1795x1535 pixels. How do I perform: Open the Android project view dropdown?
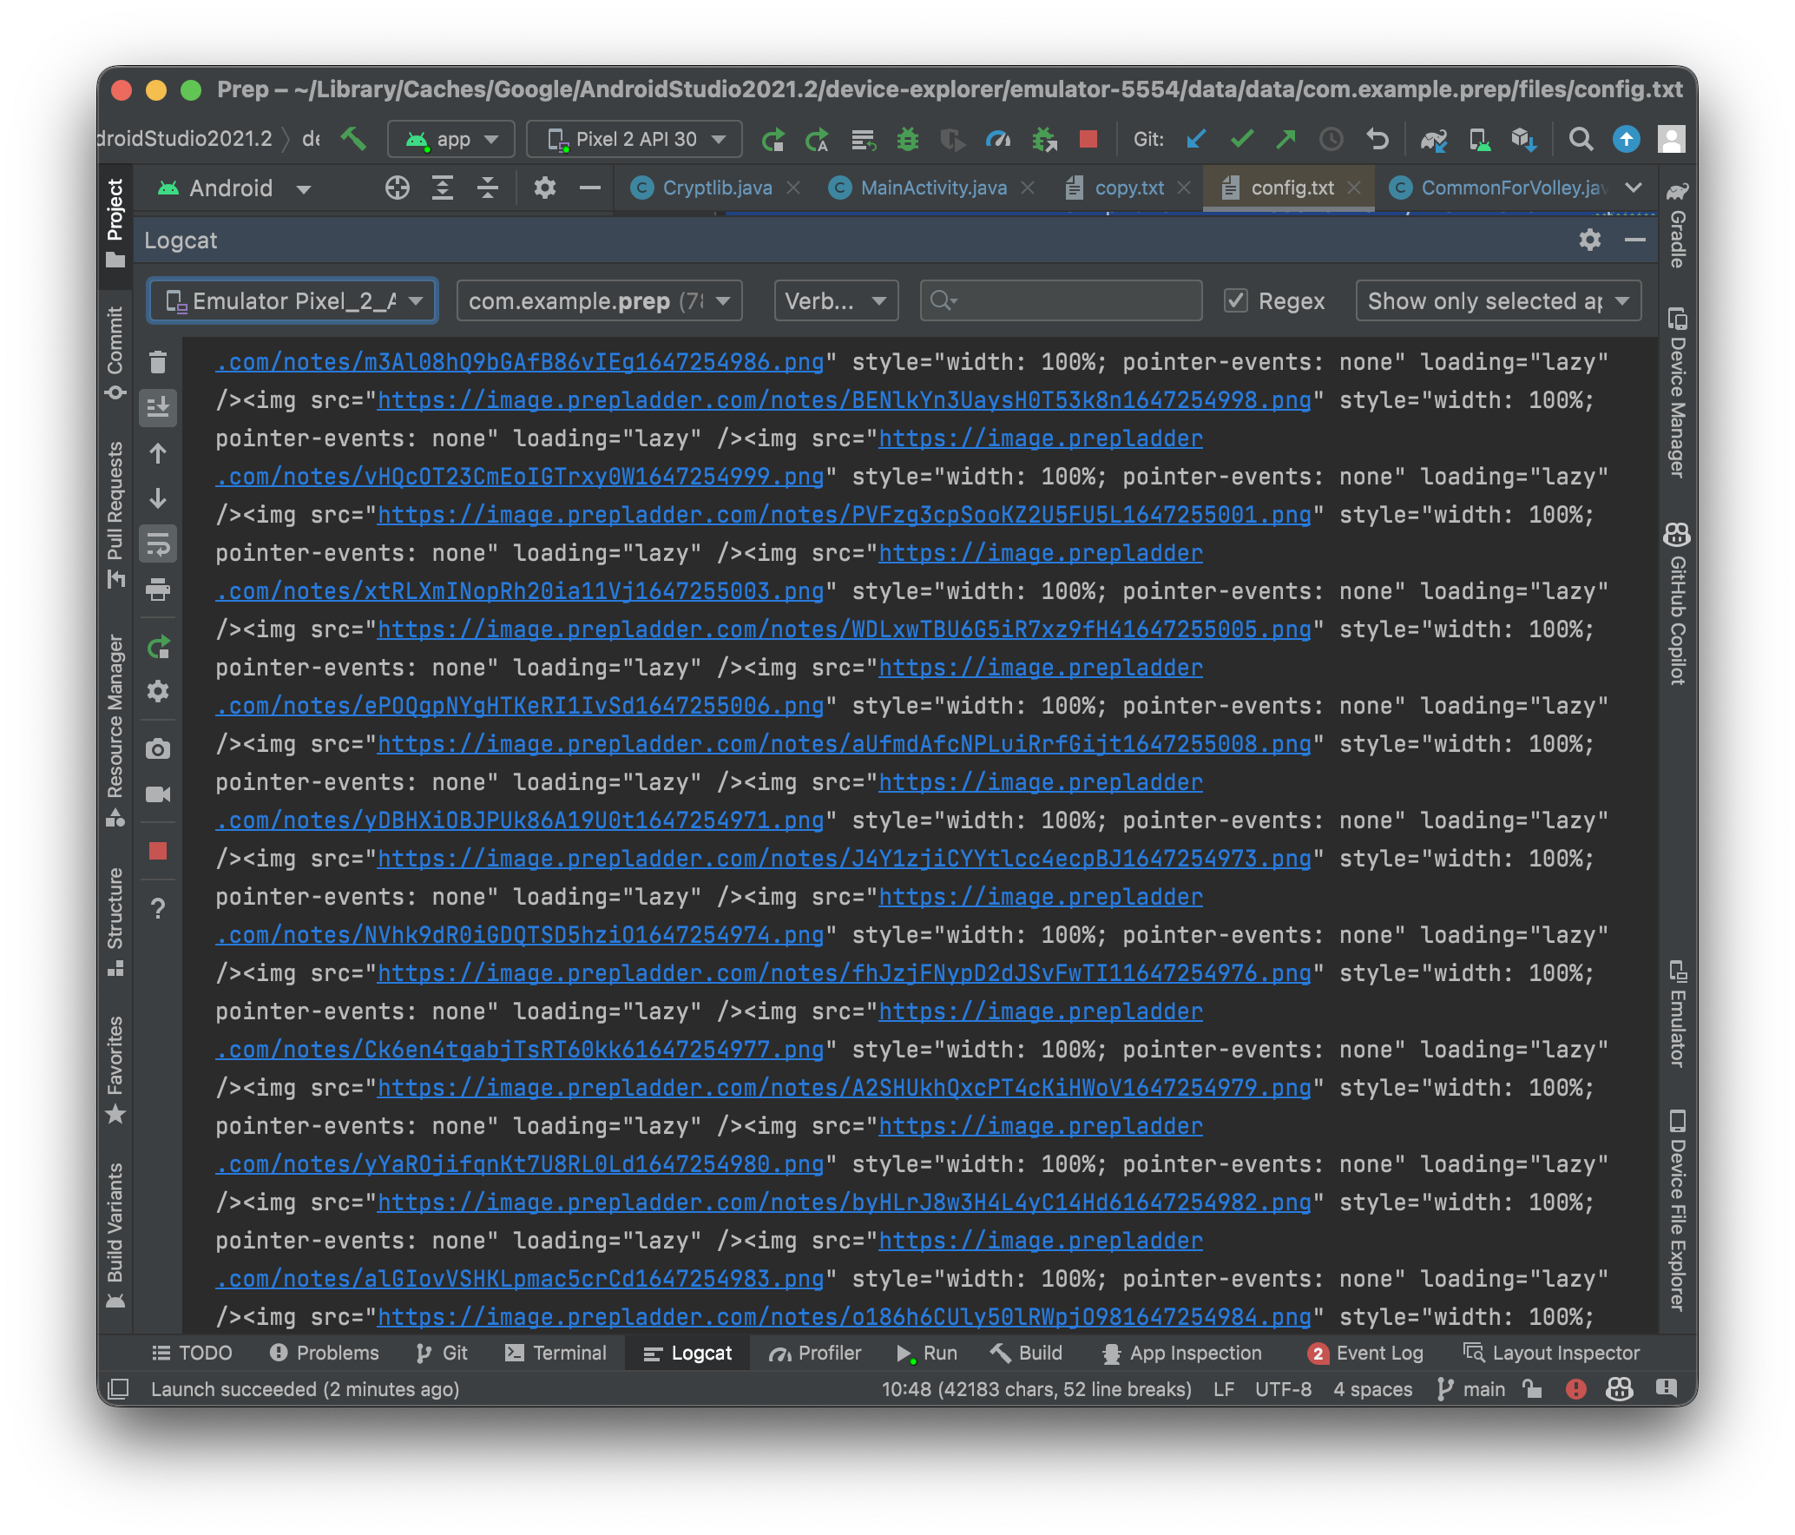[x=234, y=188]
